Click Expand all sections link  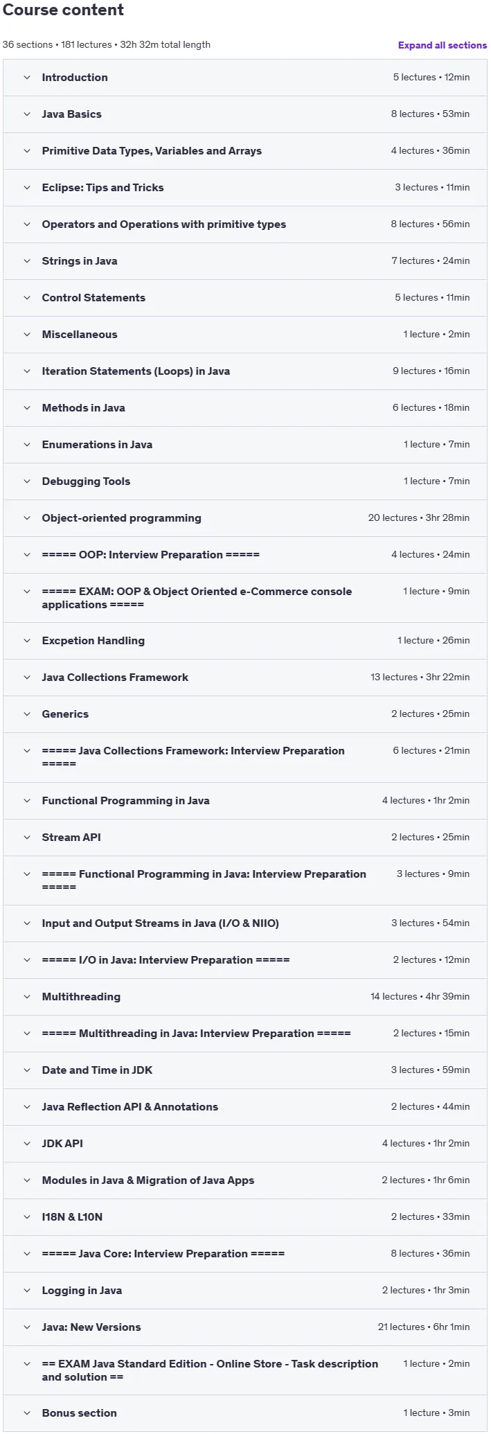[x=443, y=45]
